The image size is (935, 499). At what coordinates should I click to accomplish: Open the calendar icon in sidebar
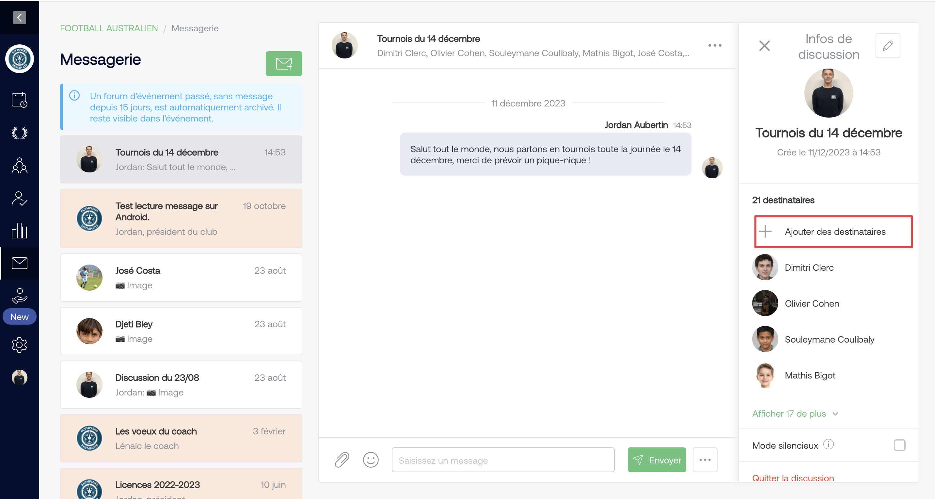pyautogui.click(x=19, y=100)
